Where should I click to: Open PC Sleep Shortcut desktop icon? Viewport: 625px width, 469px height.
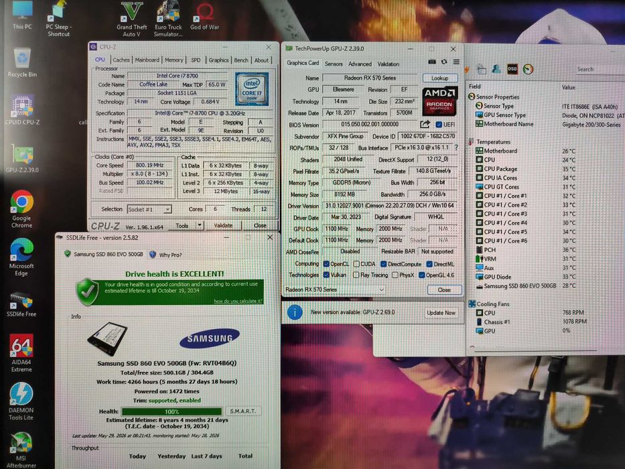coord(58,19)
